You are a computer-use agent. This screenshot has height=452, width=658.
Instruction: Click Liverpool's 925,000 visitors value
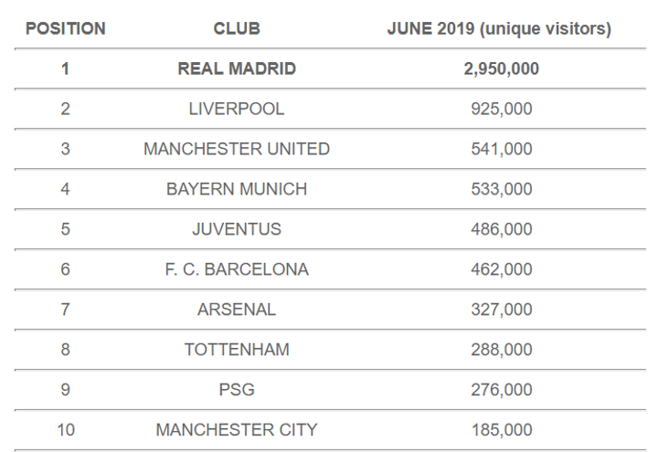tap(500, 109)
